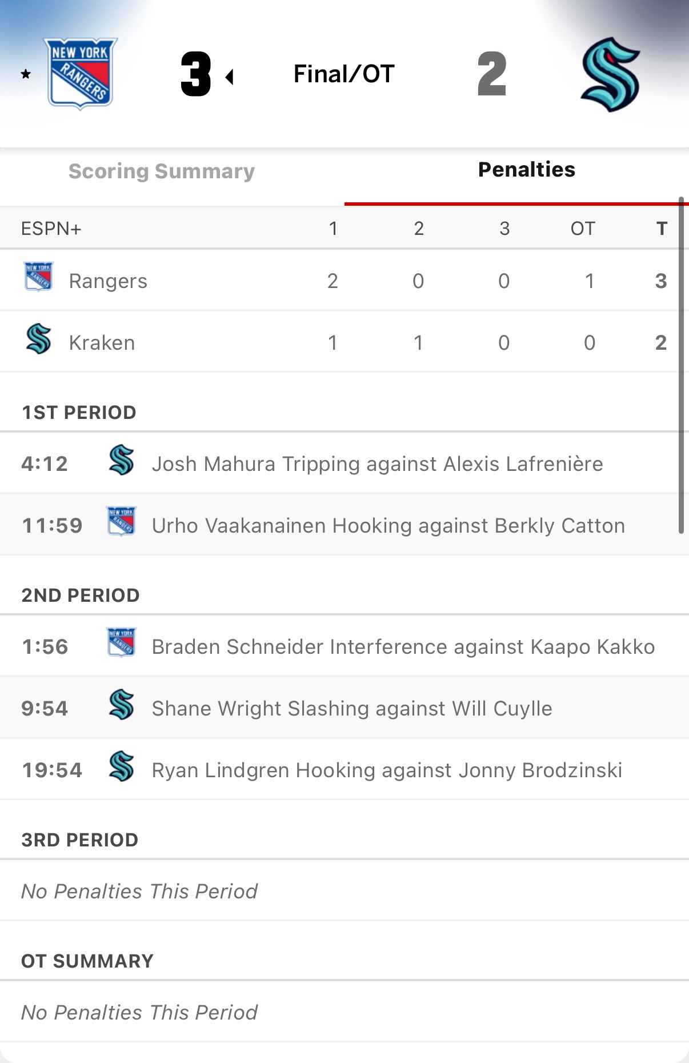
Task: Click the favorite star next to Rangers logo
Action: click(x=26, y=74)
